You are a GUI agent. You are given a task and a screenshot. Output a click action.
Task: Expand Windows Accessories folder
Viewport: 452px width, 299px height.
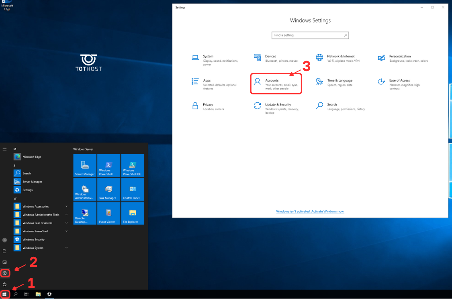point(41,207)
